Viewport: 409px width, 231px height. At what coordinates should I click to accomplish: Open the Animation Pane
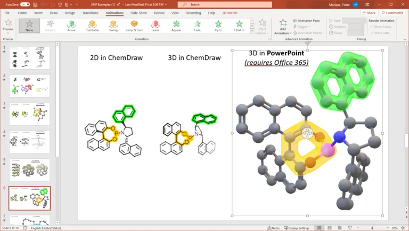[x=306, y=21]
